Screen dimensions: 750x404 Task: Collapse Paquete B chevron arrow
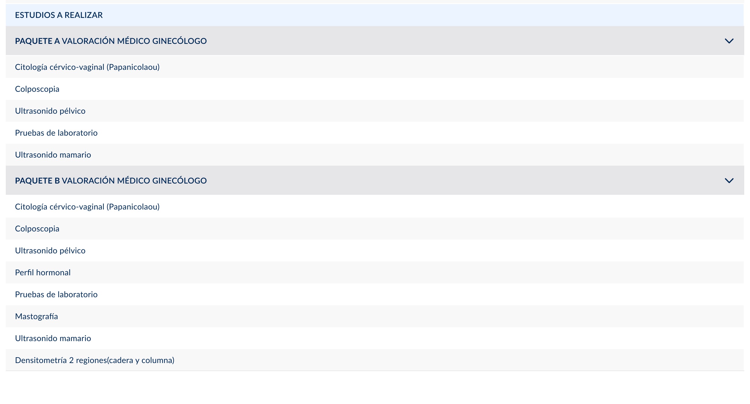pos(729,181)
